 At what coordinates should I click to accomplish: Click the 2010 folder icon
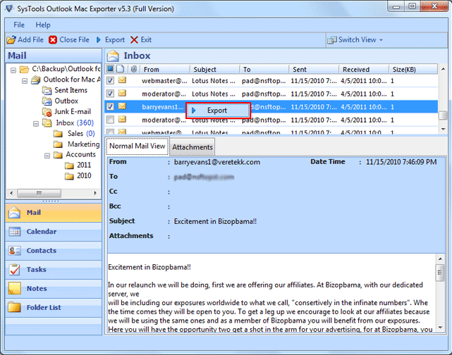click(69, 176)
